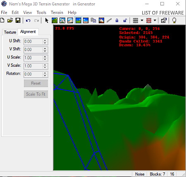Open the properties window icon

(x=164, y=20)
